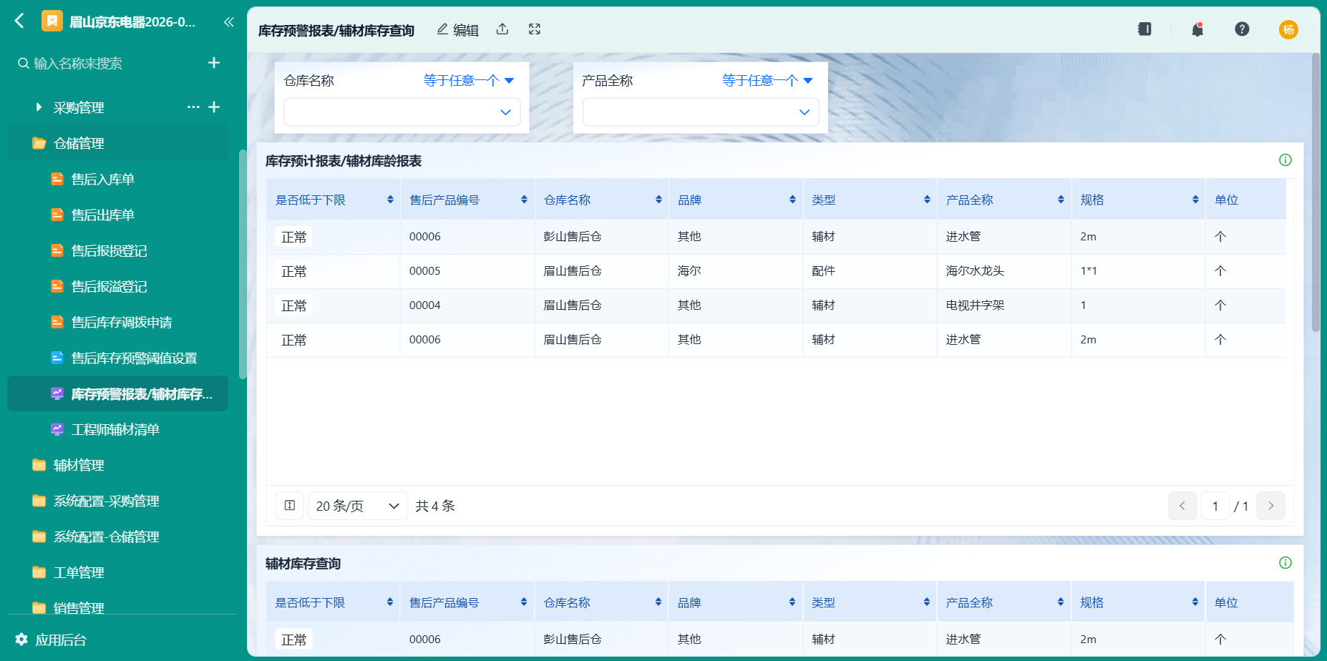
Task: Click the share/export icon in header
Action: pyautogui.click(x=502, y=29)
